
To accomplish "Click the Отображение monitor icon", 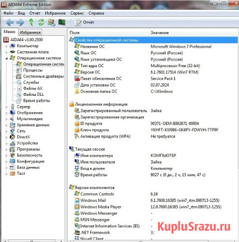I will [12, 113].
